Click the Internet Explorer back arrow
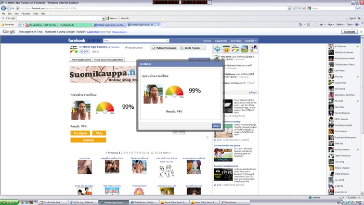Screen dimensions: 364x205 [3, 8]
